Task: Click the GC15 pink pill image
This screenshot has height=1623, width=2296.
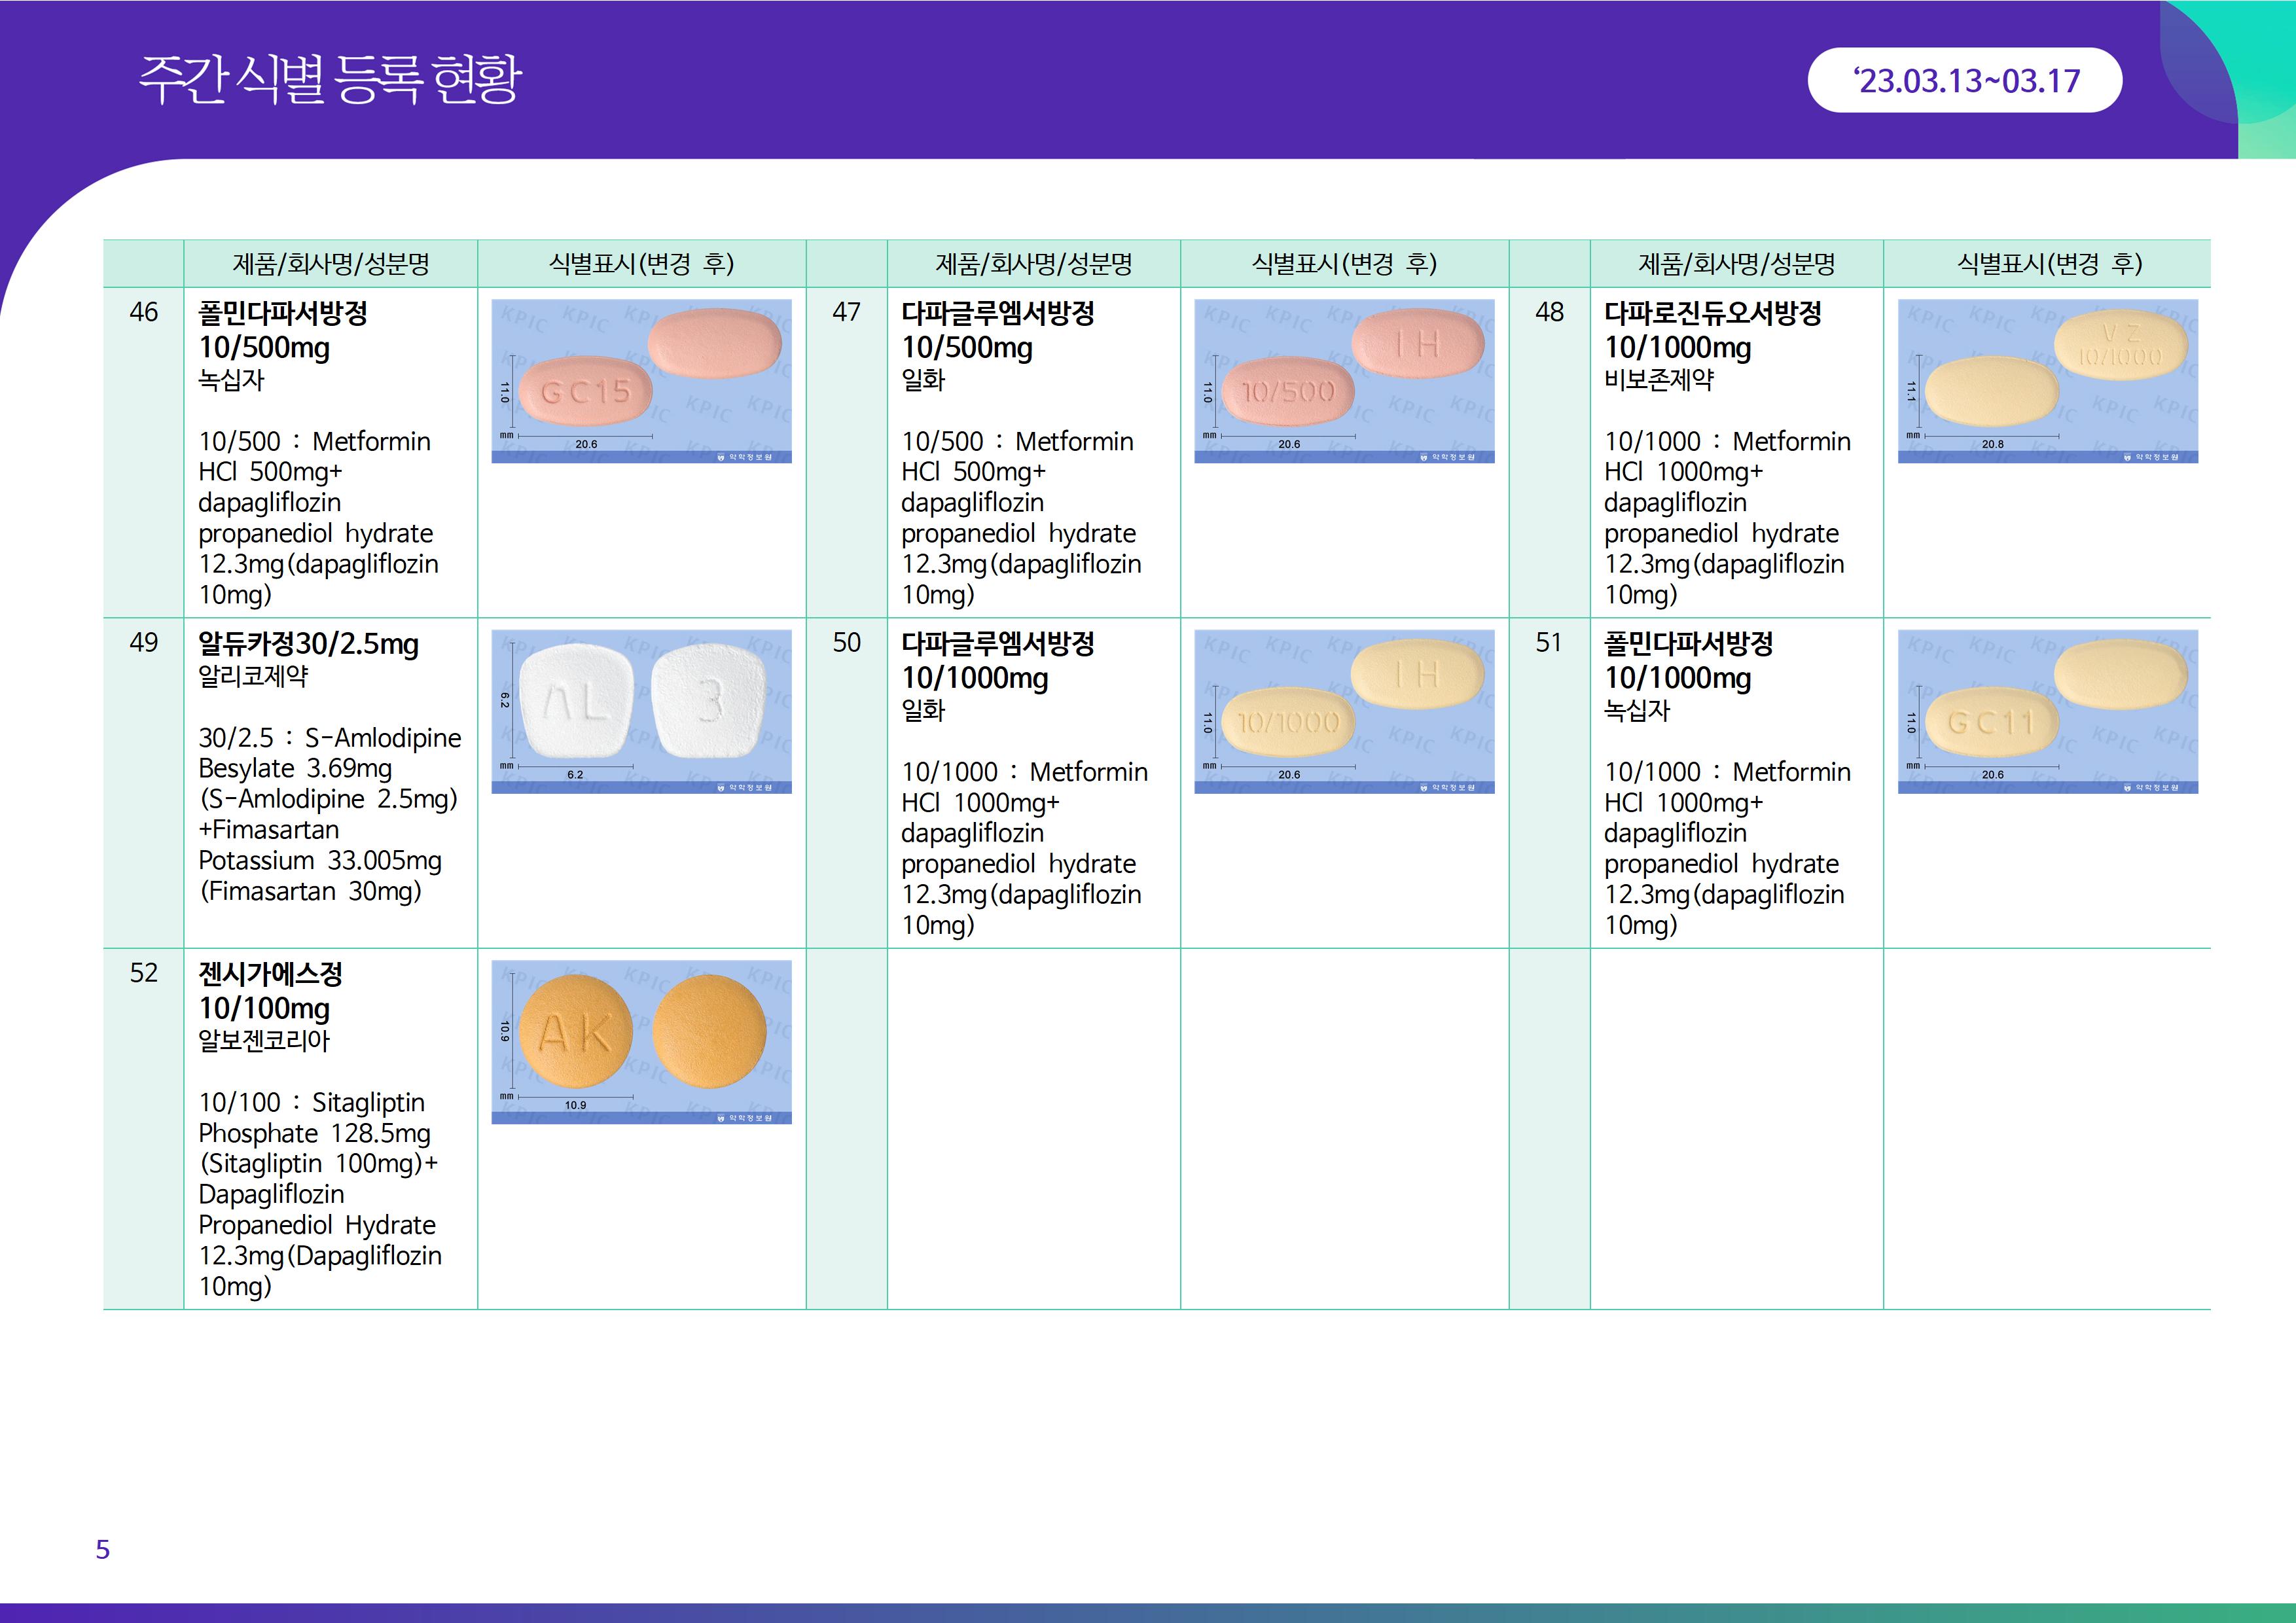Action: point(641,381)
